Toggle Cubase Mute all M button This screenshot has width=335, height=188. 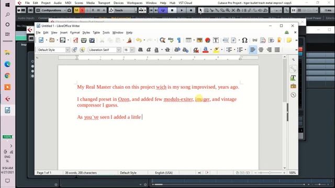click(x=76, y=10)
